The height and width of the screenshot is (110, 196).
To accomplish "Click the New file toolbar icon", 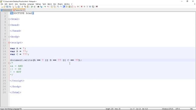I will pos(2,7).
